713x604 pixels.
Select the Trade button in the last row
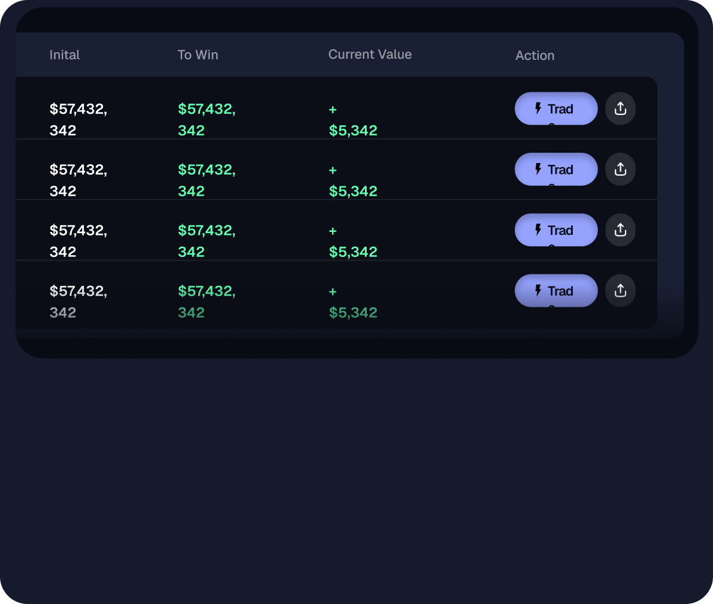[x=555, y=291]
